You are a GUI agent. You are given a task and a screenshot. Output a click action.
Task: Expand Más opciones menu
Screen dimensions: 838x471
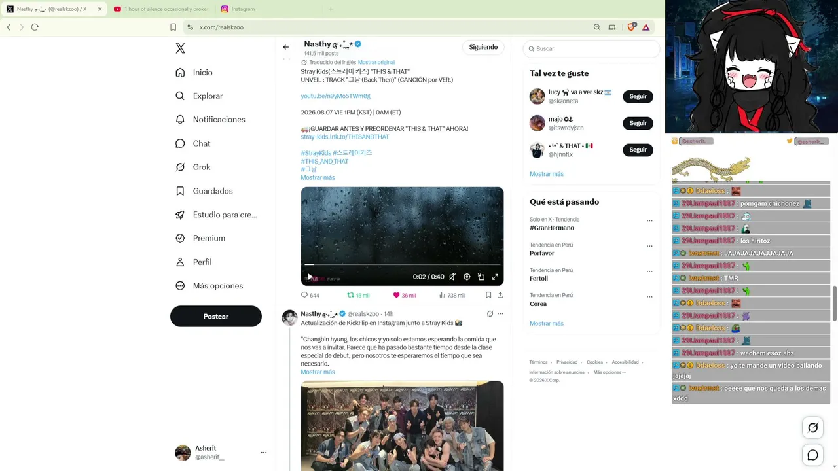[209, 286]
